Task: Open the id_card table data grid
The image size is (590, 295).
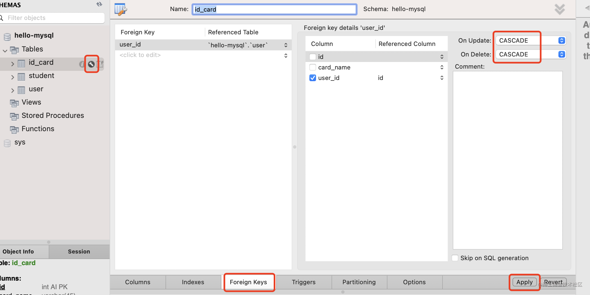Action: (x=100, y=64)
